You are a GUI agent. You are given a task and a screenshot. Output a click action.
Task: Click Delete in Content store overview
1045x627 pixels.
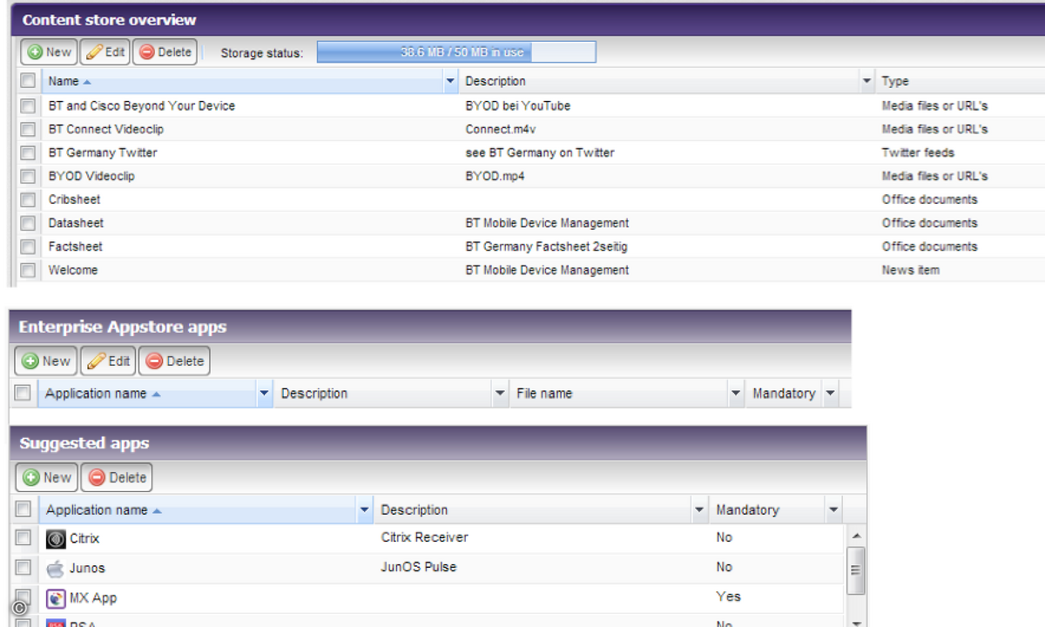pyautogui.click(x=165, y=52)
